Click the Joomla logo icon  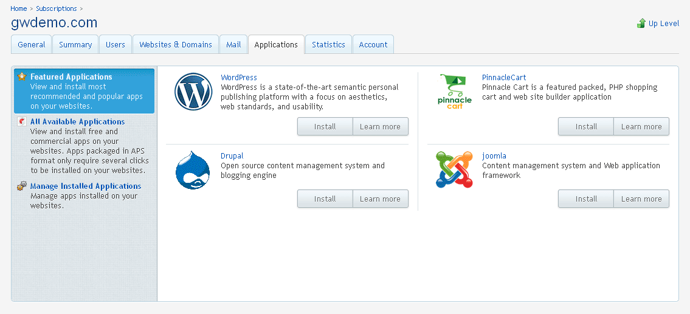(454, 169)
